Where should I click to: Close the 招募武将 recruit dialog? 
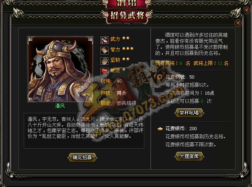[x=238, y=23]
